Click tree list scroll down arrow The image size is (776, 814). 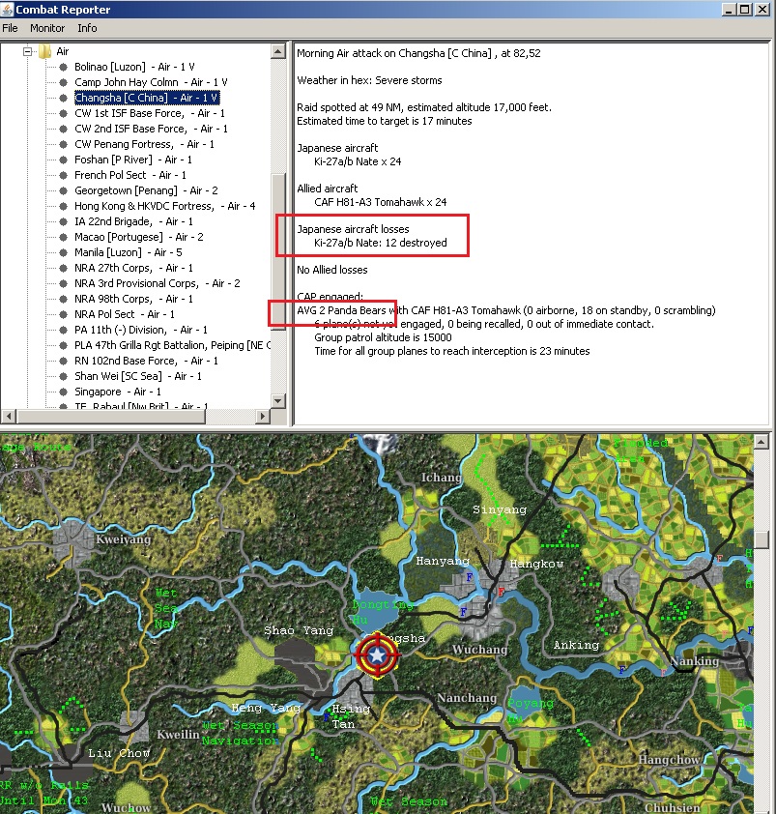click(x=277, y=401)
